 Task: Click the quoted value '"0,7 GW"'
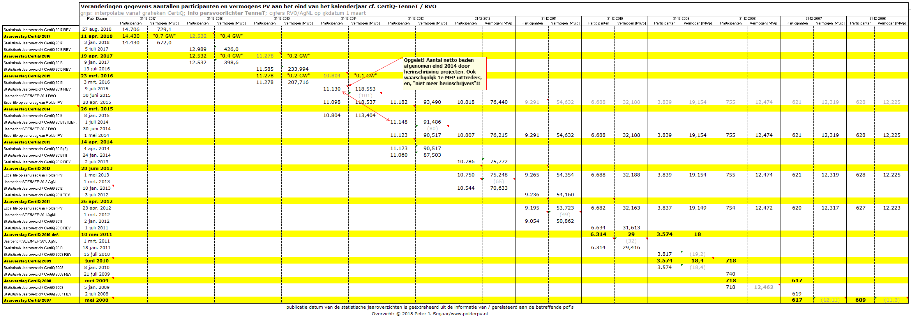click(164, 36)
